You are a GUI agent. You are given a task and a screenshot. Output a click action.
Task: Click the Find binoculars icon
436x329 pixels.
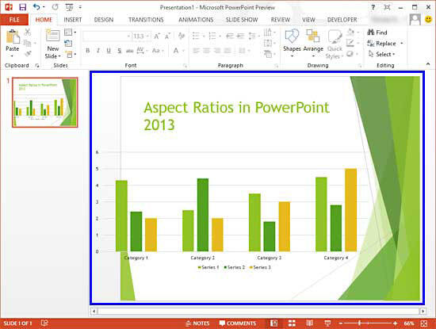click(x=371, y=33)
